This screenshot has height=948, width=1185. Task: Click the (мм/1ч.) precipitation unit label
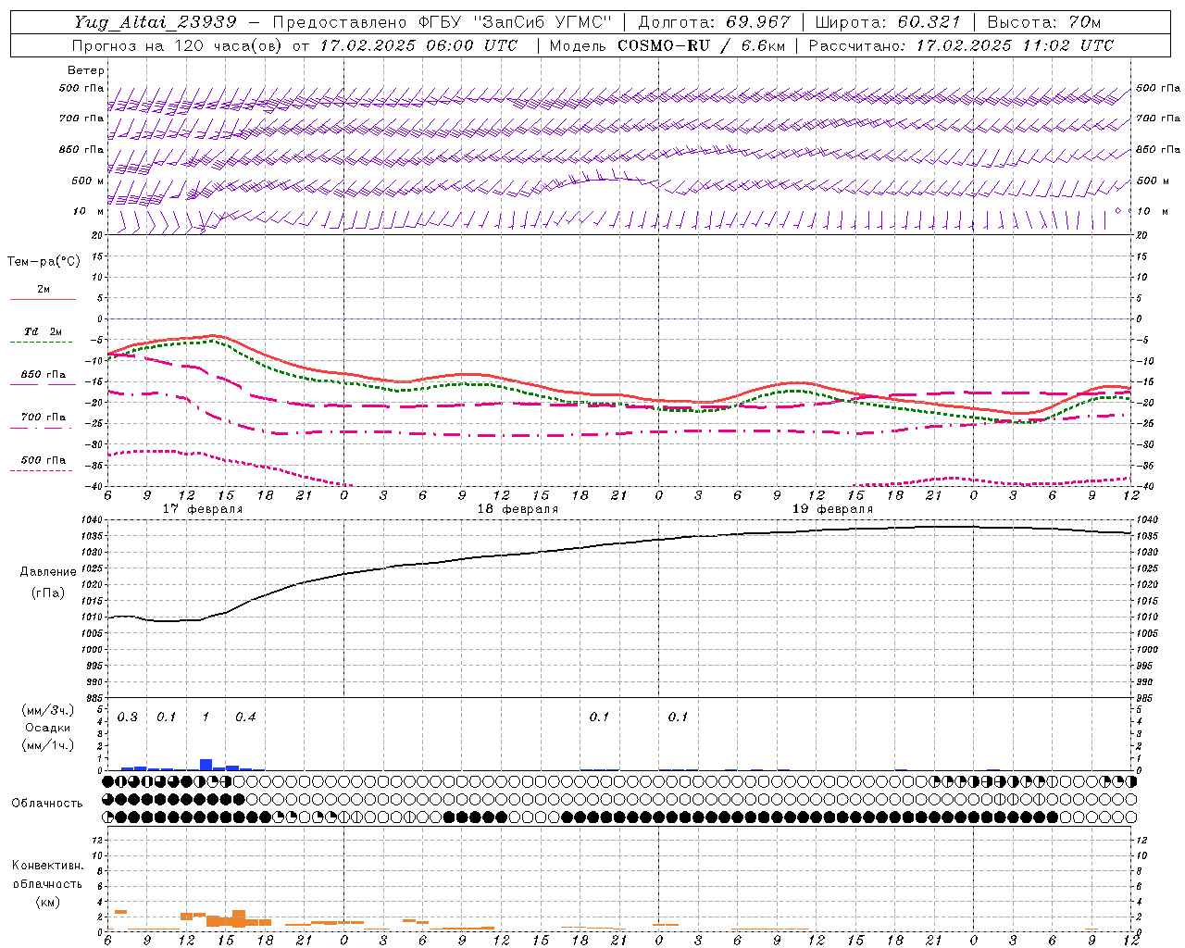click(47, 744)
